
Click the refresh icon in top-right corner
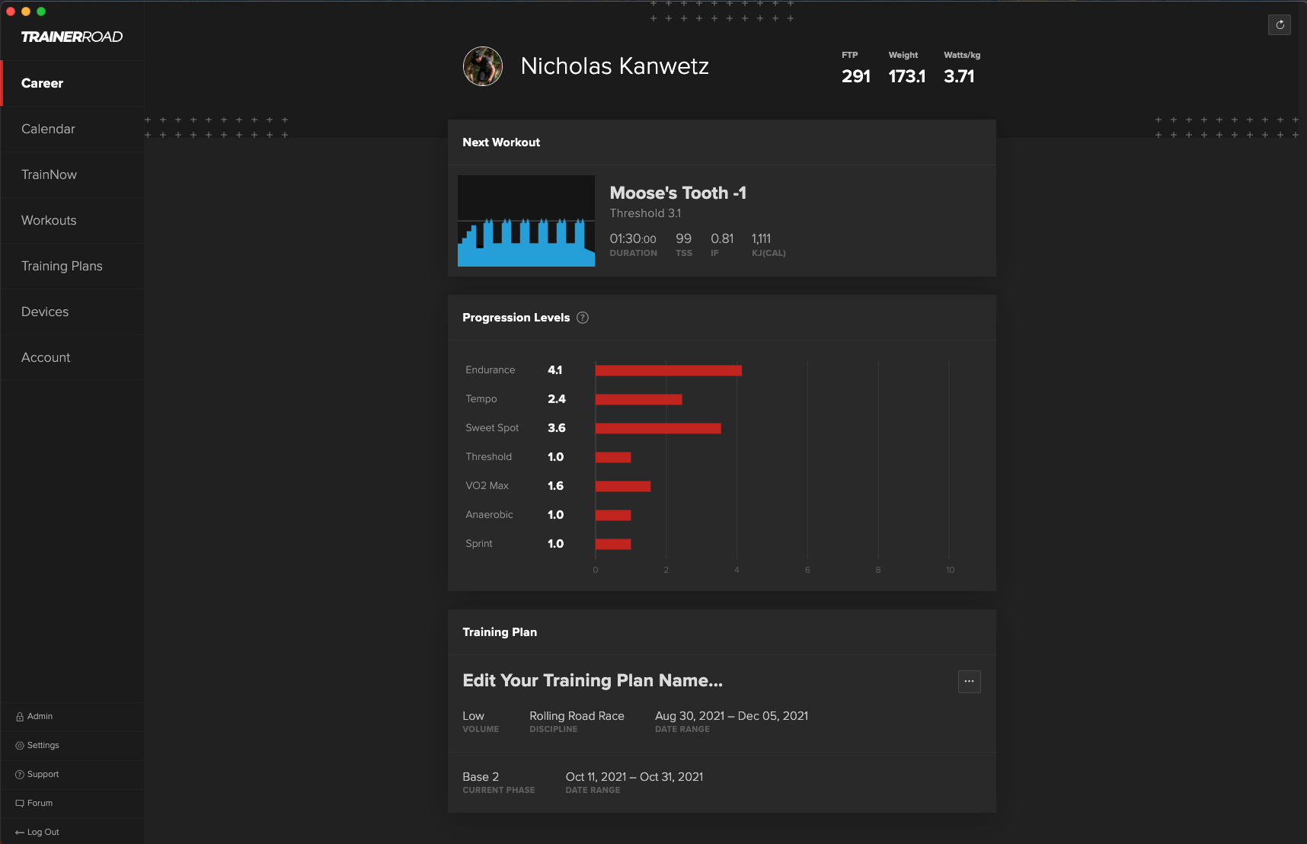point(1280,25)
